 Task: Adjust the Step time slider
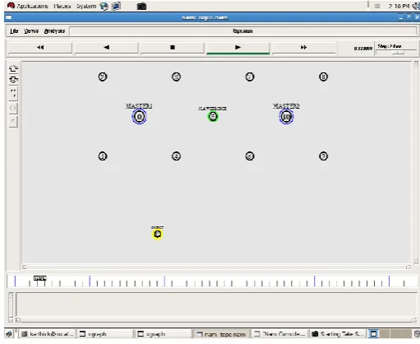[398, 53]
